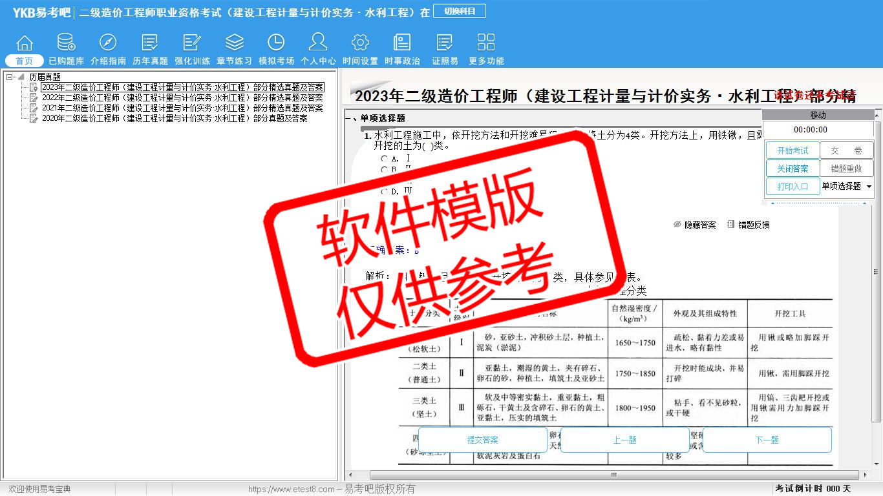Collapse the 历届真题 tree node
Image resolution: width=883 pixels, height=496 pixels.
coord(10,77)
